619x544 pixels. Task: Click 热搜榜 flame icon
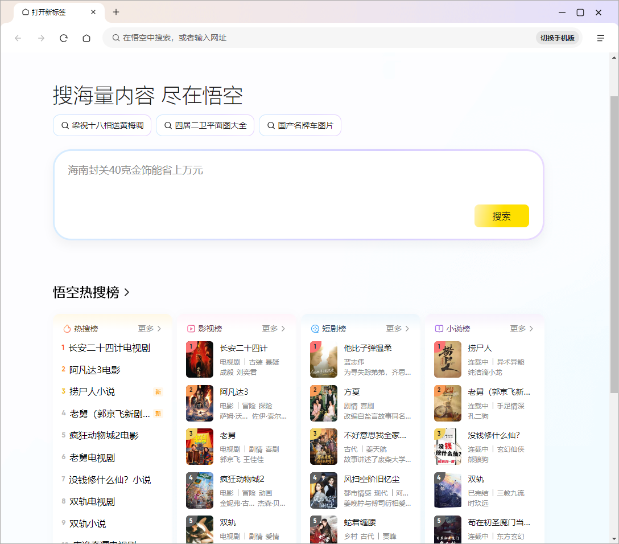coord(67,329)
